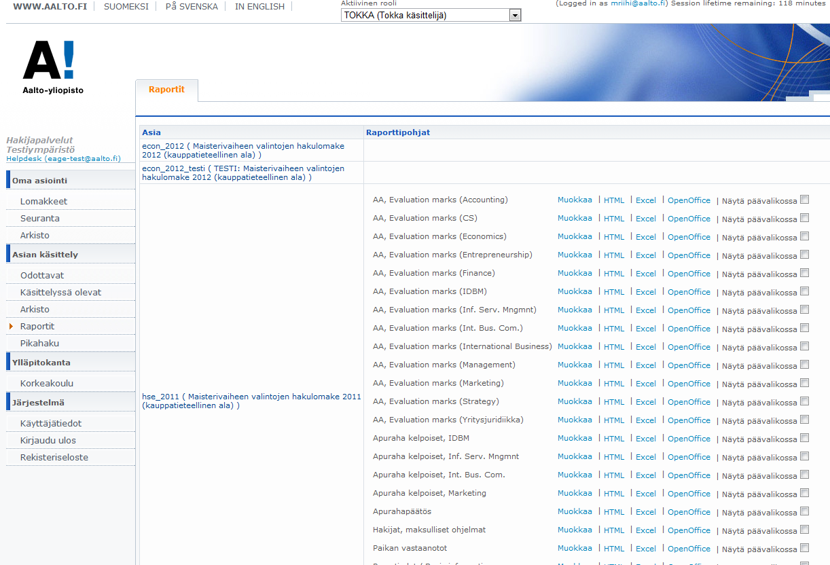This screenshot has height=565, width=830.
Task: Tick Näytä päävalikossa for Evaluation marks (Entrepreneurship)
Action: click(805, 255)
